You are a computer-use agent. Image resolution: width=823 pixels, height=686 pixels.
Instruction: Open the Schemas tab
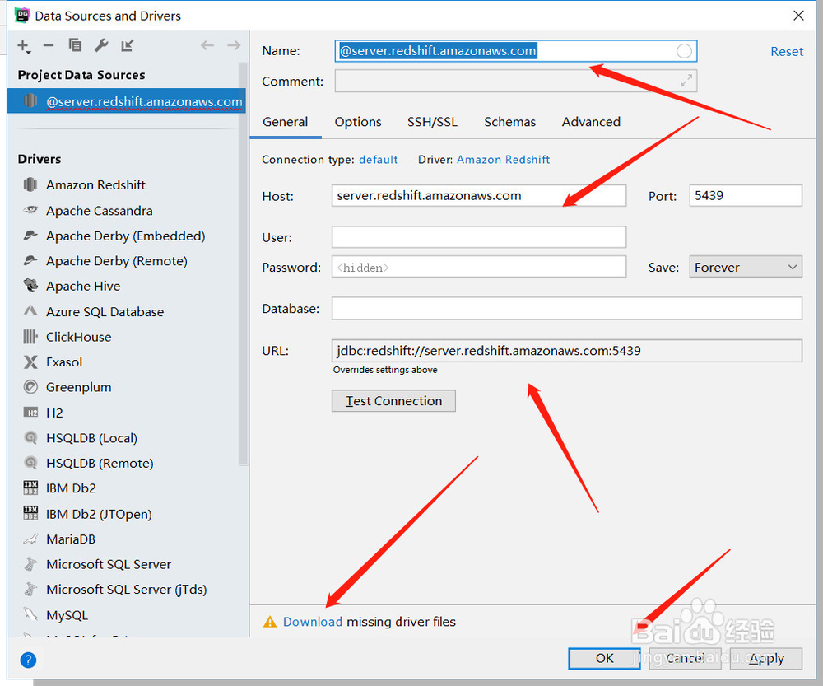point(509,122)
